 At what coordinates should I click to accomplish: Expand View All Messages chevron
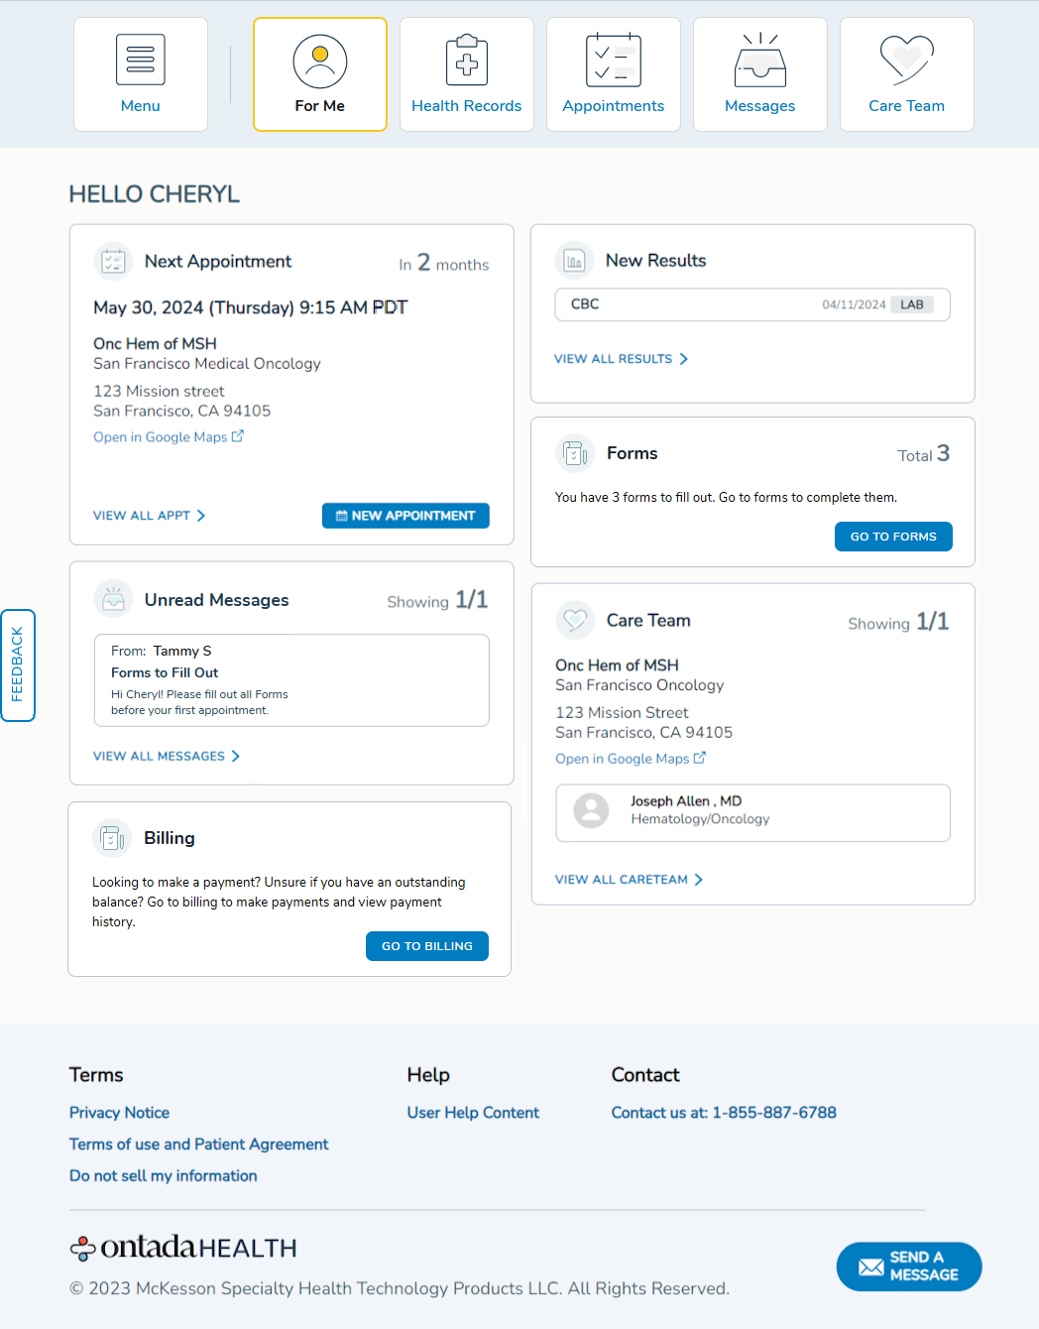[x=236, y=756]
